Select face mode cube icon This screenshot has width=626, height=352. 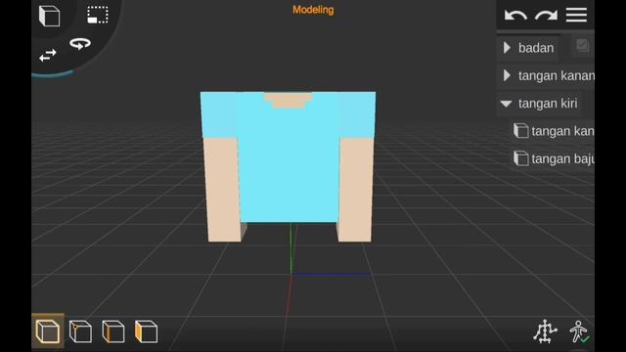point(146,331)
